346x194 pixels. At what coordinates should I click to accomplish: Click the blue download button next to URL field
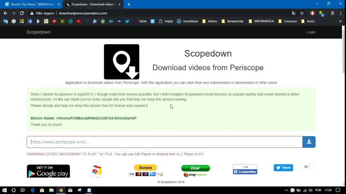309,142
